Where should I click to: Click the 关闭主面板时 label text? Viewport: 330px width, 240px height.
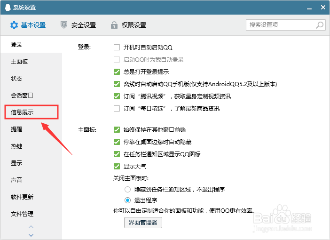tap(131, 178)
